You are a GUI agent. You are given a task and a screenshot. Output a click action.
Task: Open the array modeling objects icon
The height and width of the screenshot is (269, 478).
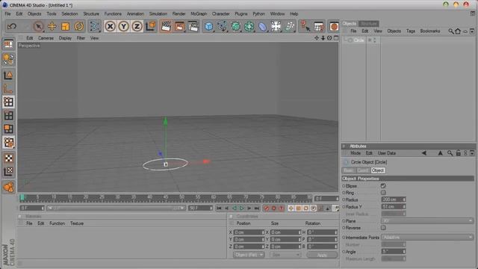coord(249,27)
